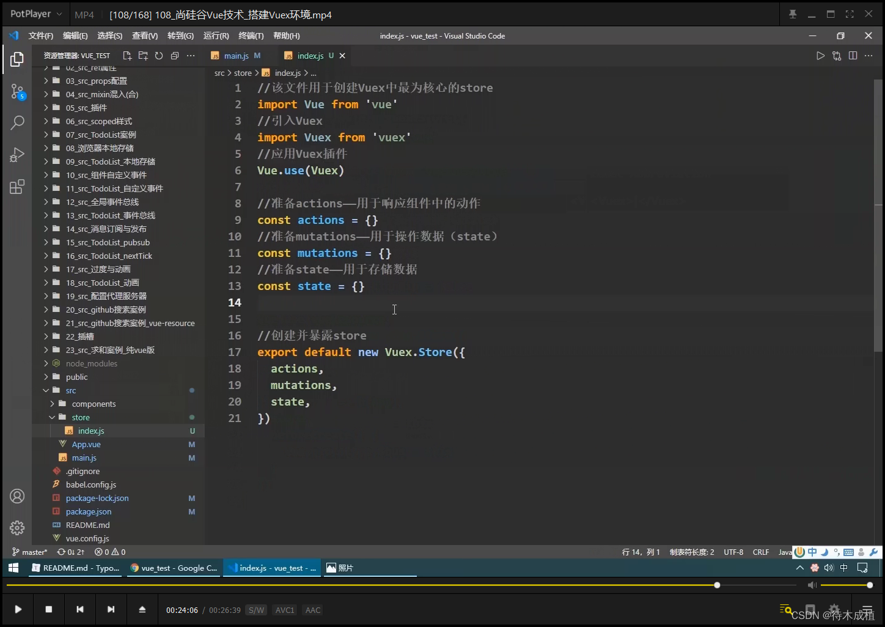Open editor more actions ellipsis
Image resolution: width=885 pixels, height=627 pixels.
click(x=868, y=56)
